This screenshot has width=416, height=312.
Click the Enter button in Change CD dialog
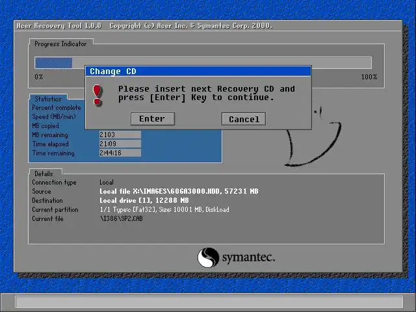click(x=153, y=119)
